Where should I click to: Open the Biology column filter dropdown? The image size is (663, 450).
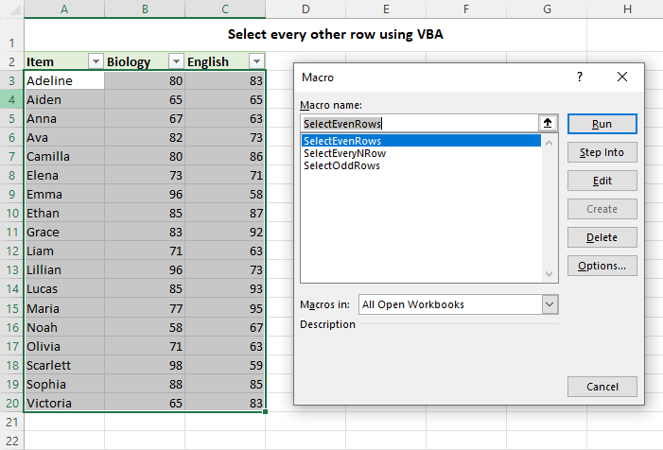coord(175,61)
